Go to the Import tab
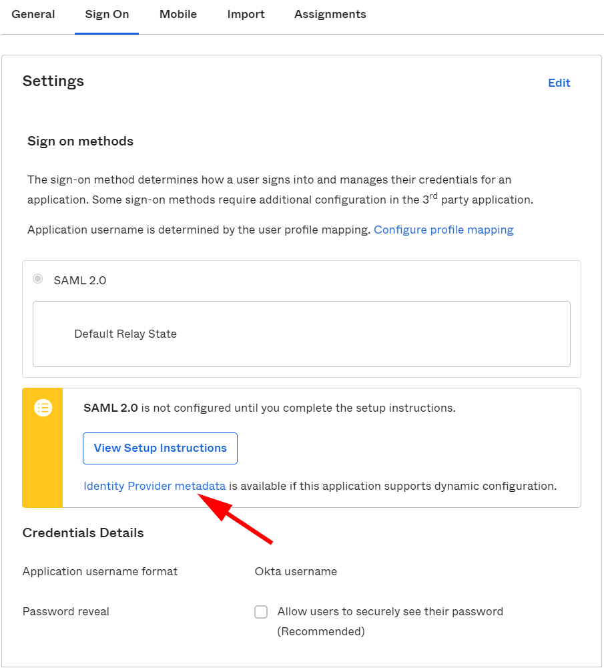 pos(246,15)
